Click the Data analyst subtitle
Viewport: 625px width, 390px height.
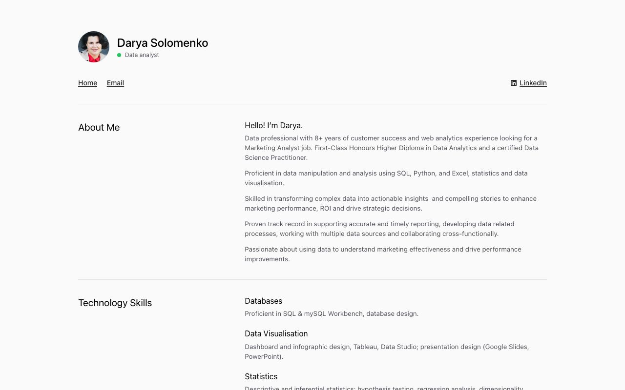click(x=142, y=55)
